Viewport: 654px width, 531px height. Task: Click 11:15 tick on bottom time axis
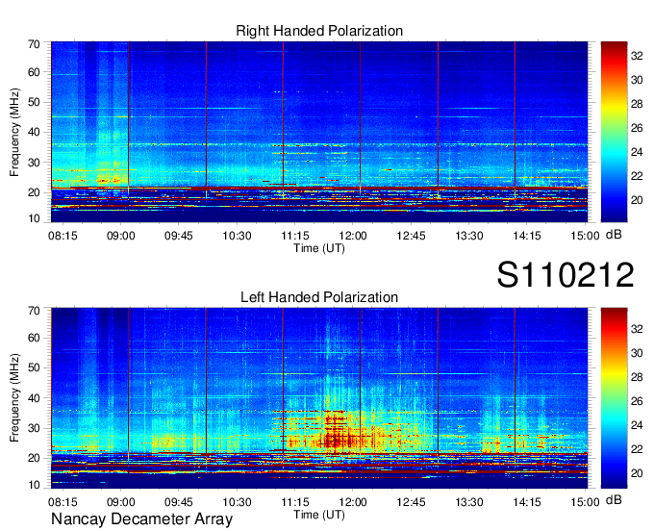(294, 502)
